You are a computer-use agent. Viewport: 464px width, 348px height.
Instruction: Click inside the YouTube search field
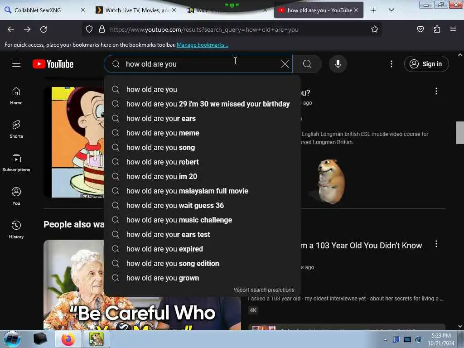click(198, 64)
